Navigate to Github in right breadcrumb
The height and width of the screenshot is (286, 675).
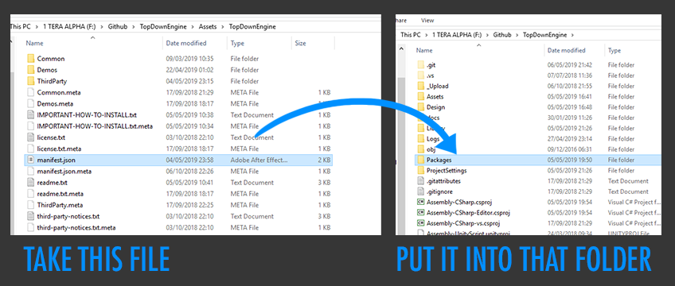pyautogui.click(x=502, y=35)
